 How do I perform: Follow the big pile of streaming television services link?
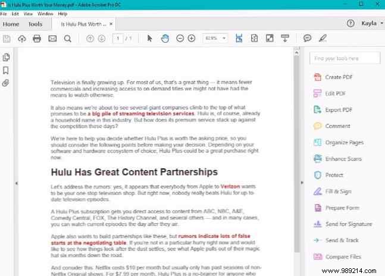coord(141,114)
